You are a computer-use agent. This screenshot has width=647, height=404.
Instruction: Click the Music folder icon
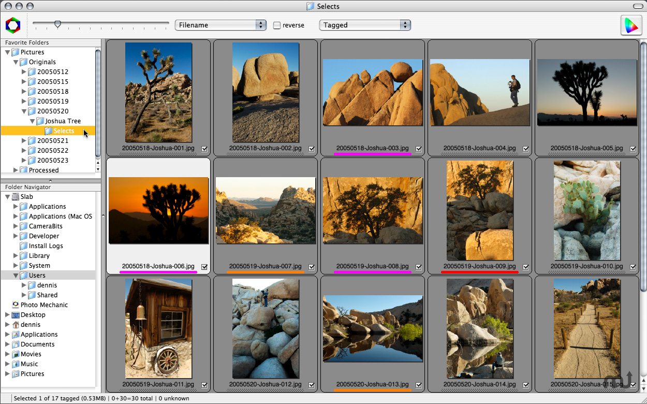tap(16, 364)
